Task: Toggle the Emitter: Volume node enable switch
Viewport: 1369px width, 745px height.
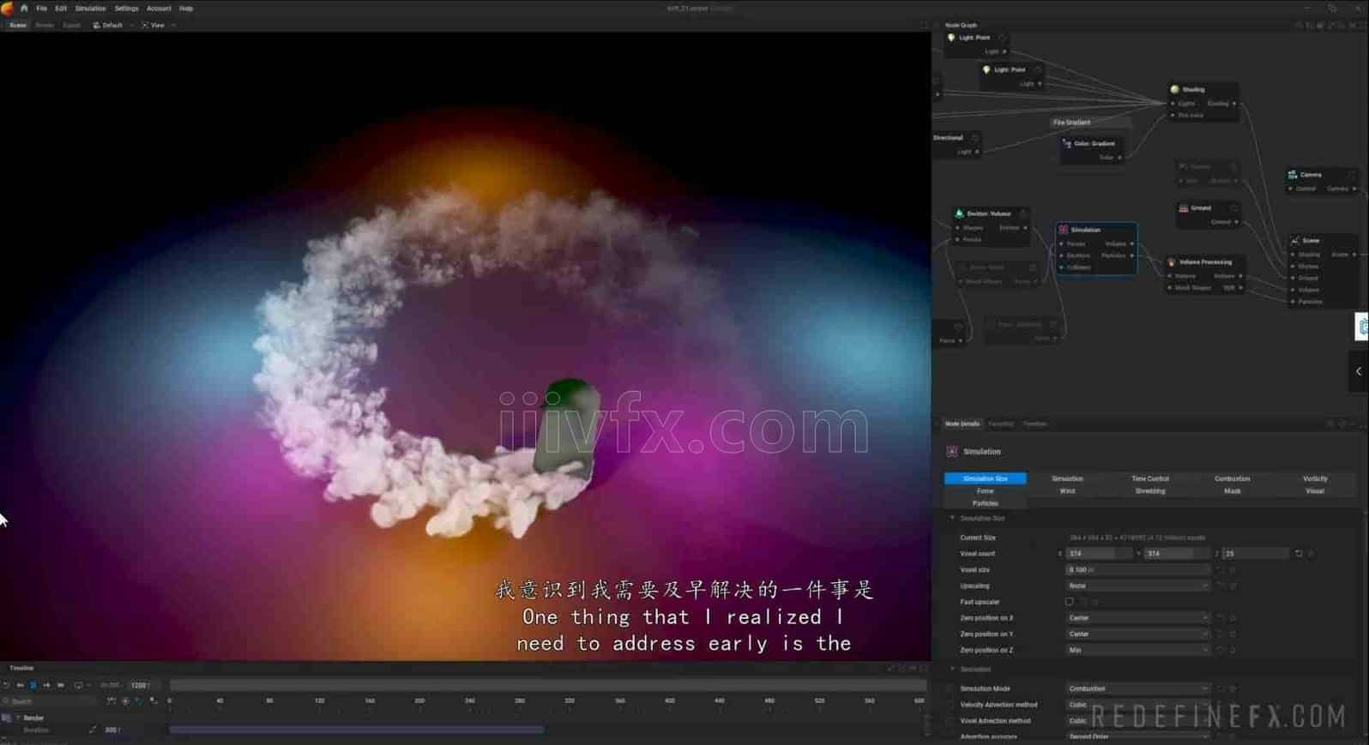Action: tap(1022, 213)
